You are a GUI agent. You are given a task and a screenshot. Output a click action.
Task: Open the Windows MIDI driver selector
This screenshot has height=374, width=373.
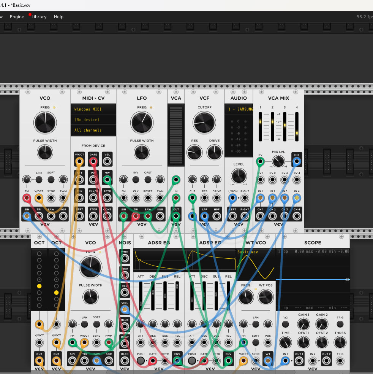pyautogui.click(x=93, y=109)
